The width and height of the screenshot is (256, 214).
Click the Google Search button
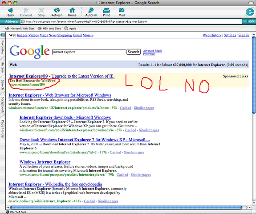coord(134,52)
